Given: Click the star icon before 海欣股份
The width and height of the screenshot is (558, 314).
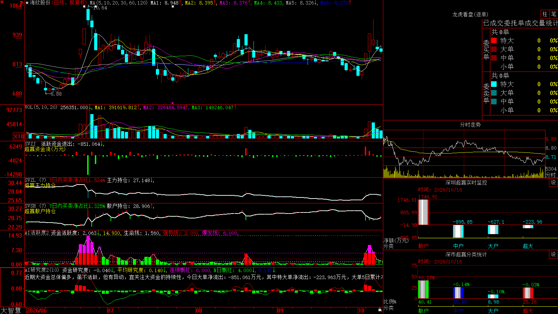Looking at the screenshot, I should 27,3.
